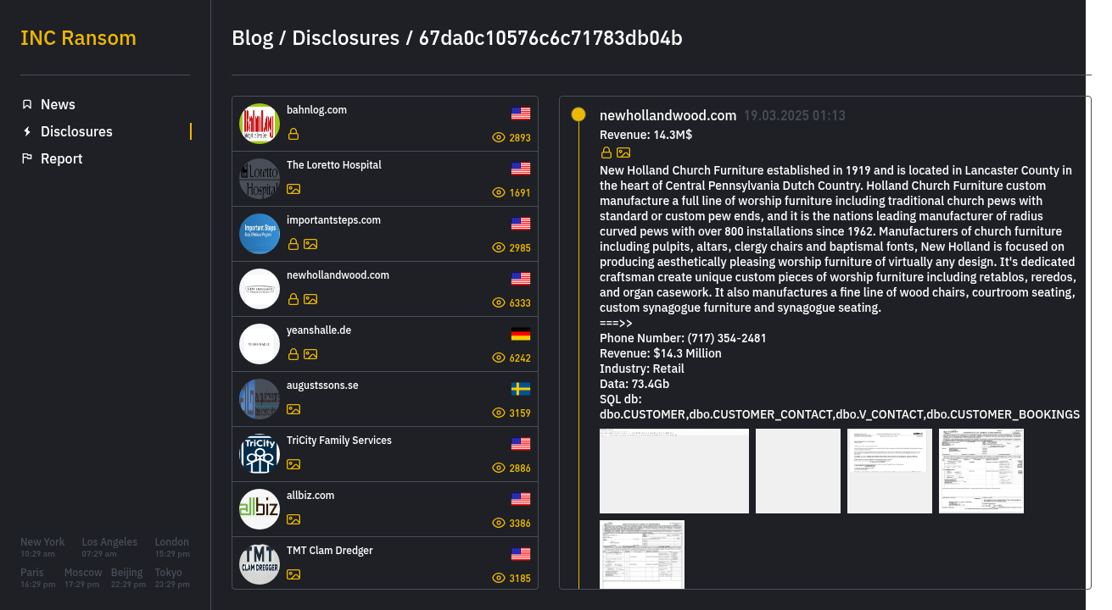
Task: Open TriCity Family Services disclosure entry
Action: (385, 454)
